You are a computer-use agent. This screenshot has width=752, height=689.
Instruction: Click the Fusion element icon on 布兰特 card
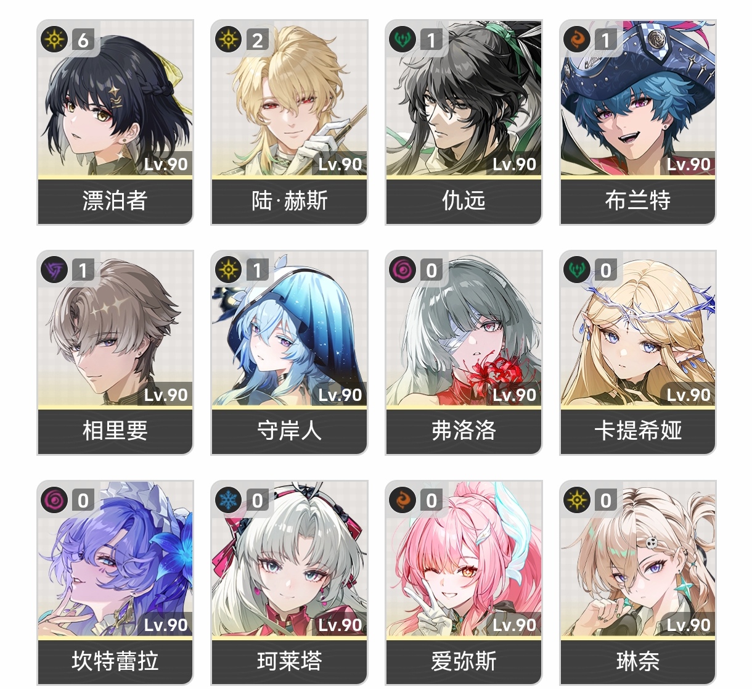coord(577,39)
